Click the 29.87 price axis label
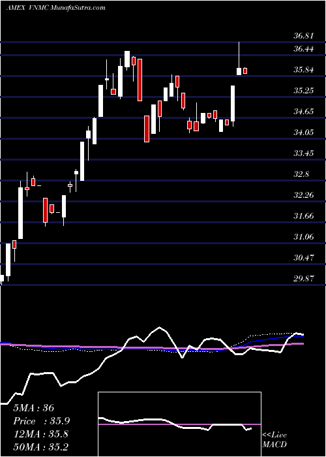 point(304,278)
